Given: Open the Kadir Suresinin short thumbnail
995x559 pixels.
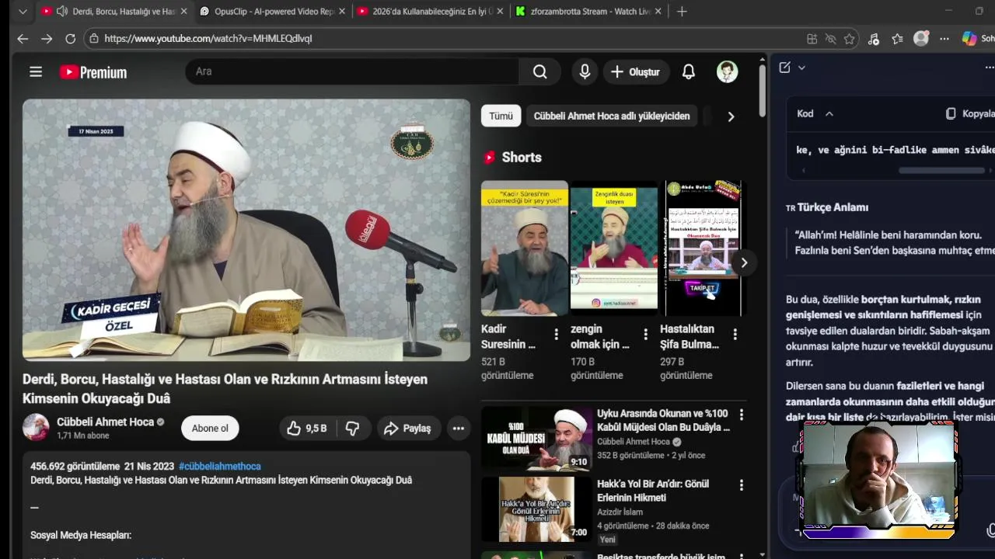Looking at the screenshot, I should [525, 248].
